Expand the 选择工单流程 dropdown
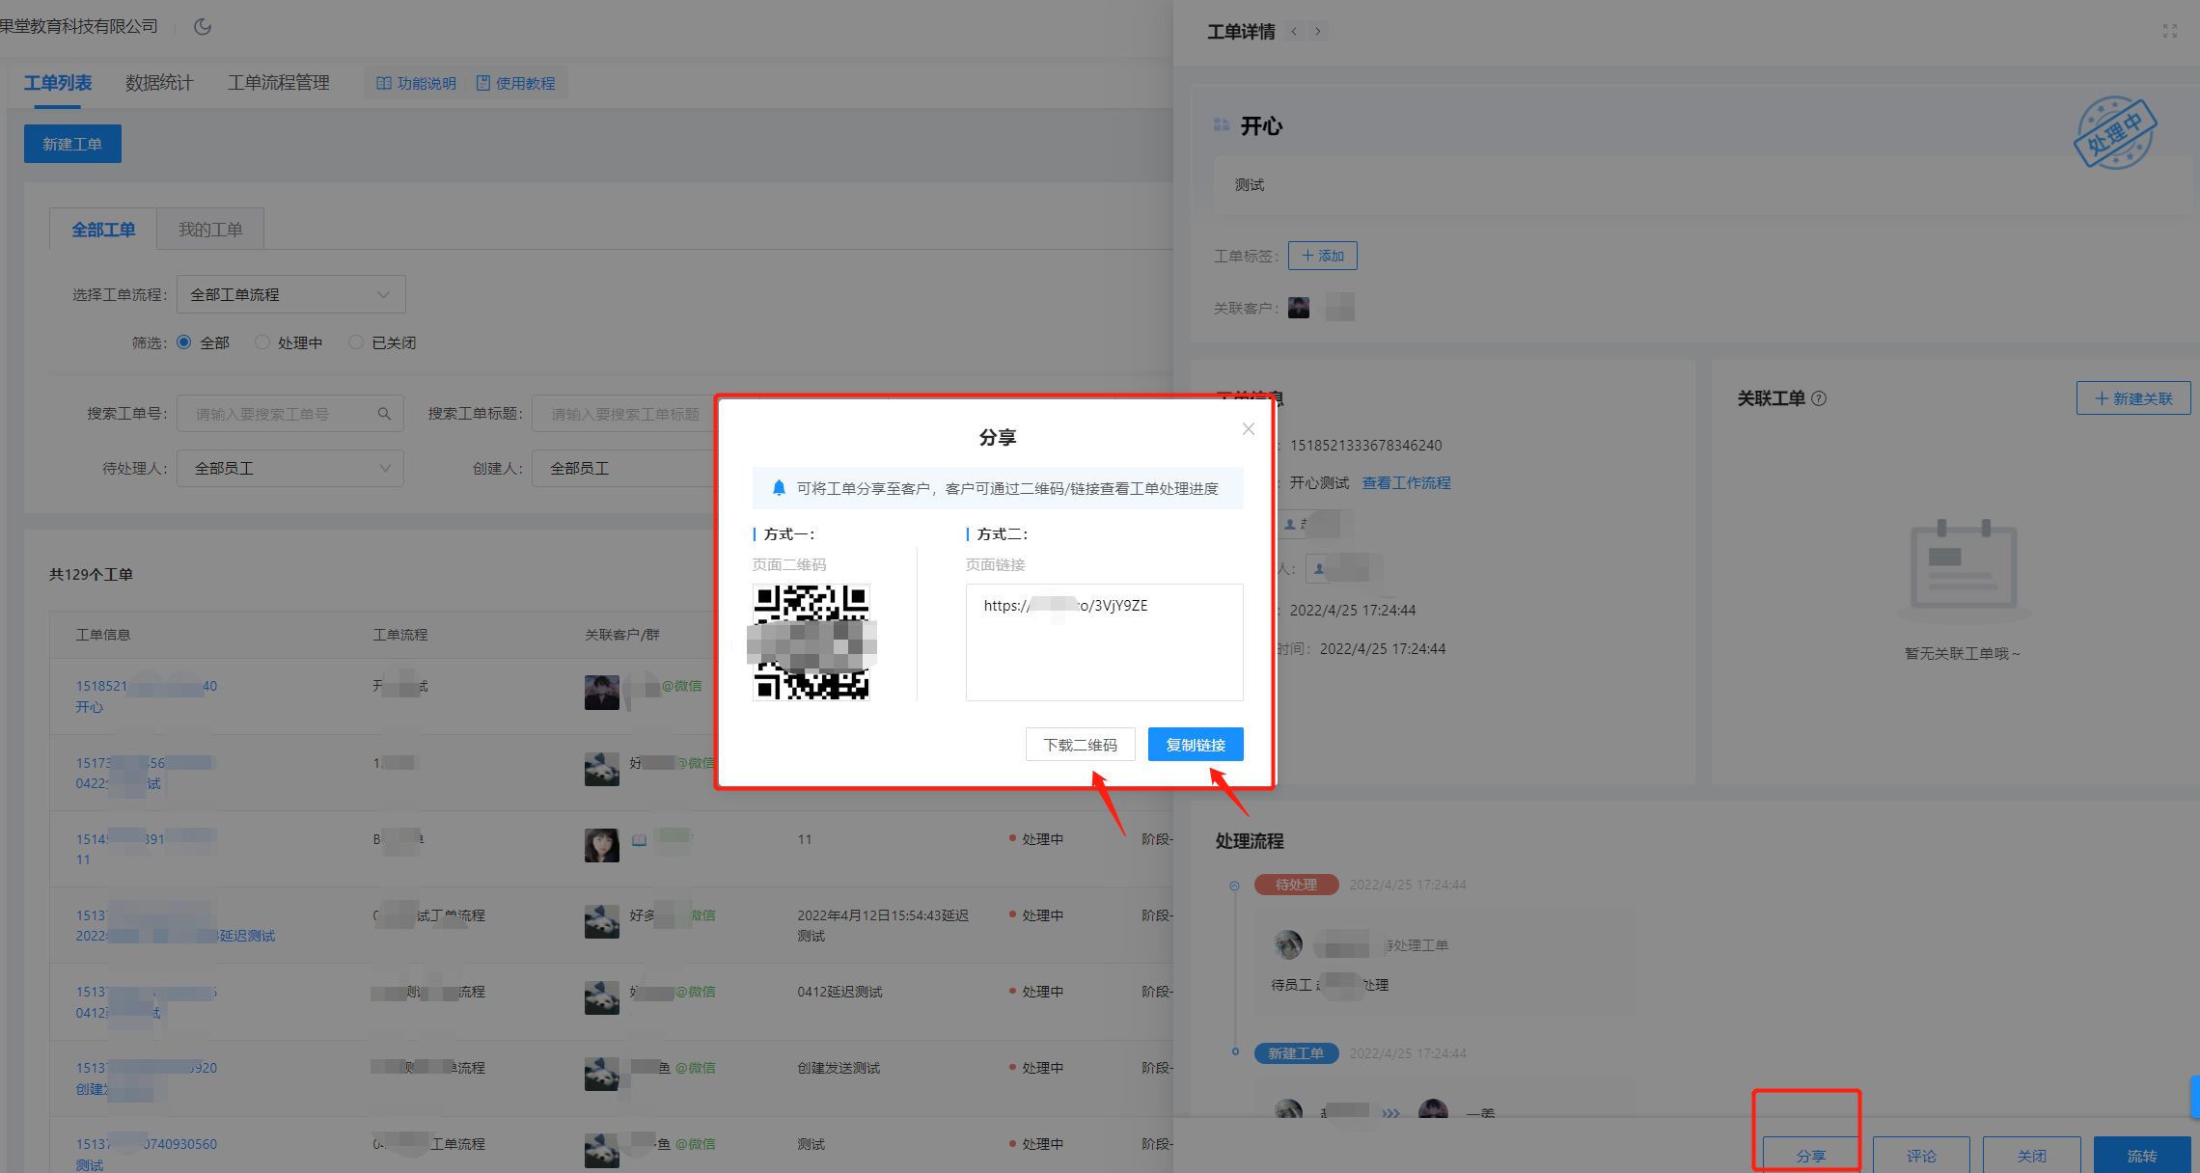The height and width of the screenshot is (1173, 2200). pyautogui.click(x=290, y=294)
